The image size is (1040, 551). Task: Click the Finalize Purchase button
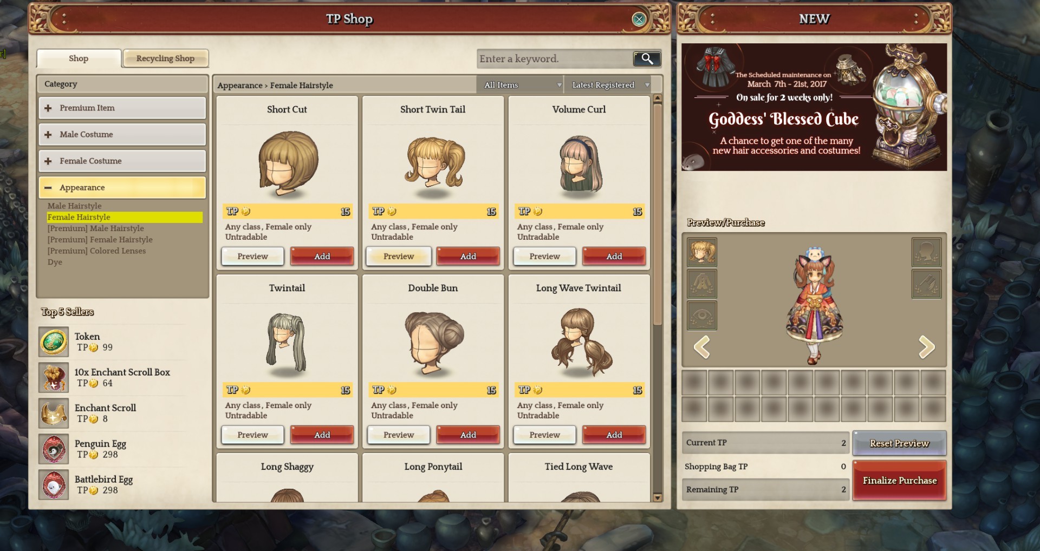click(900, 480)
